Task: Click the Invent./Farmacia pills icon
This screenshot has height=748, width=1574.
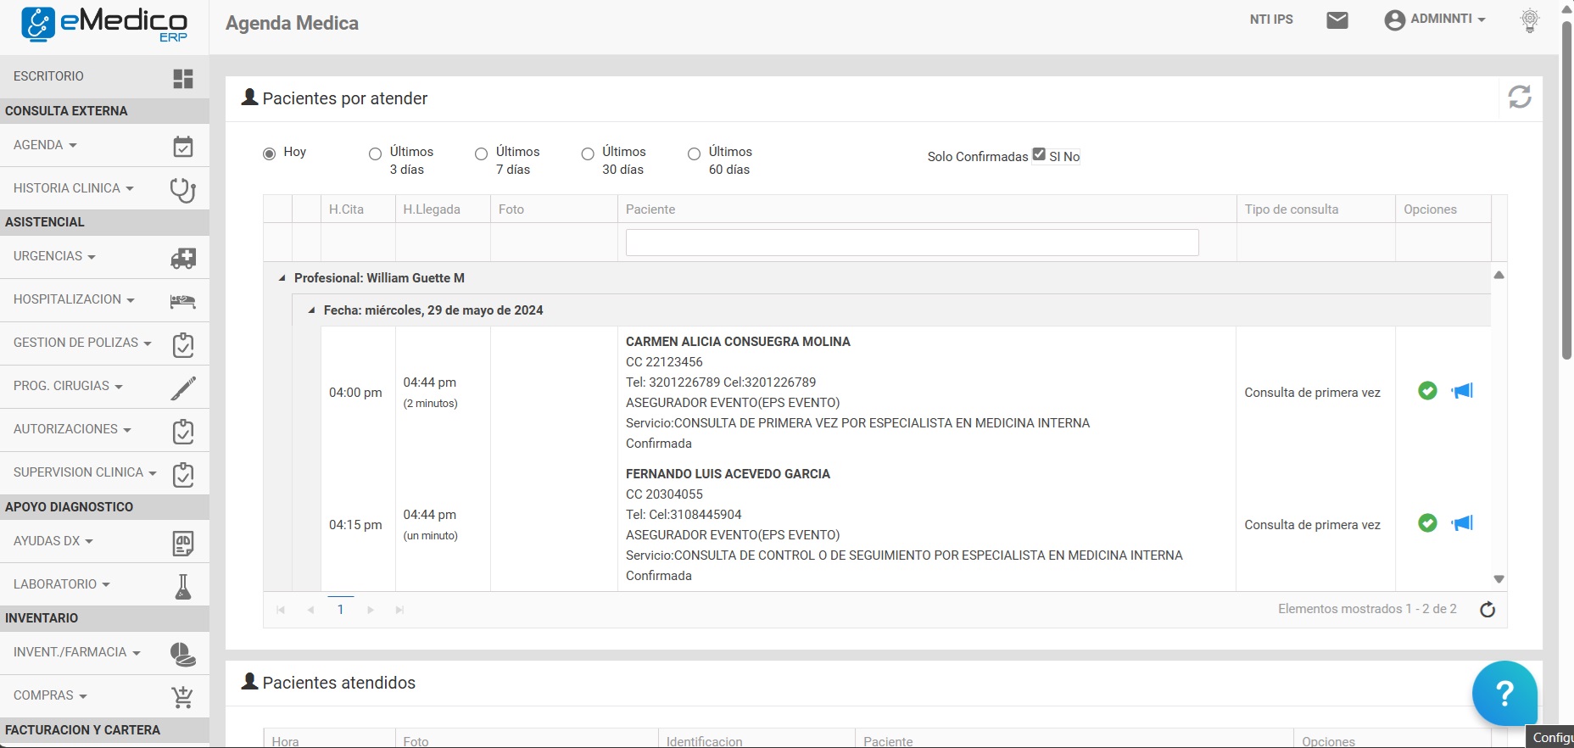Action: [183, 654]
